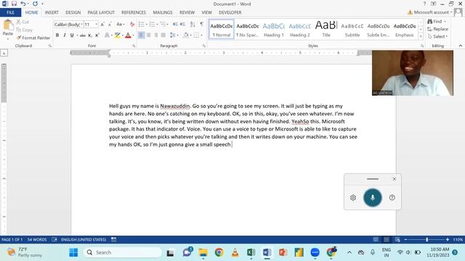Image resolution: width=465 pixels, height=261 pixels.
Task: Start a bulleted list
Action: pyautogui.click(x=141, y=24)
